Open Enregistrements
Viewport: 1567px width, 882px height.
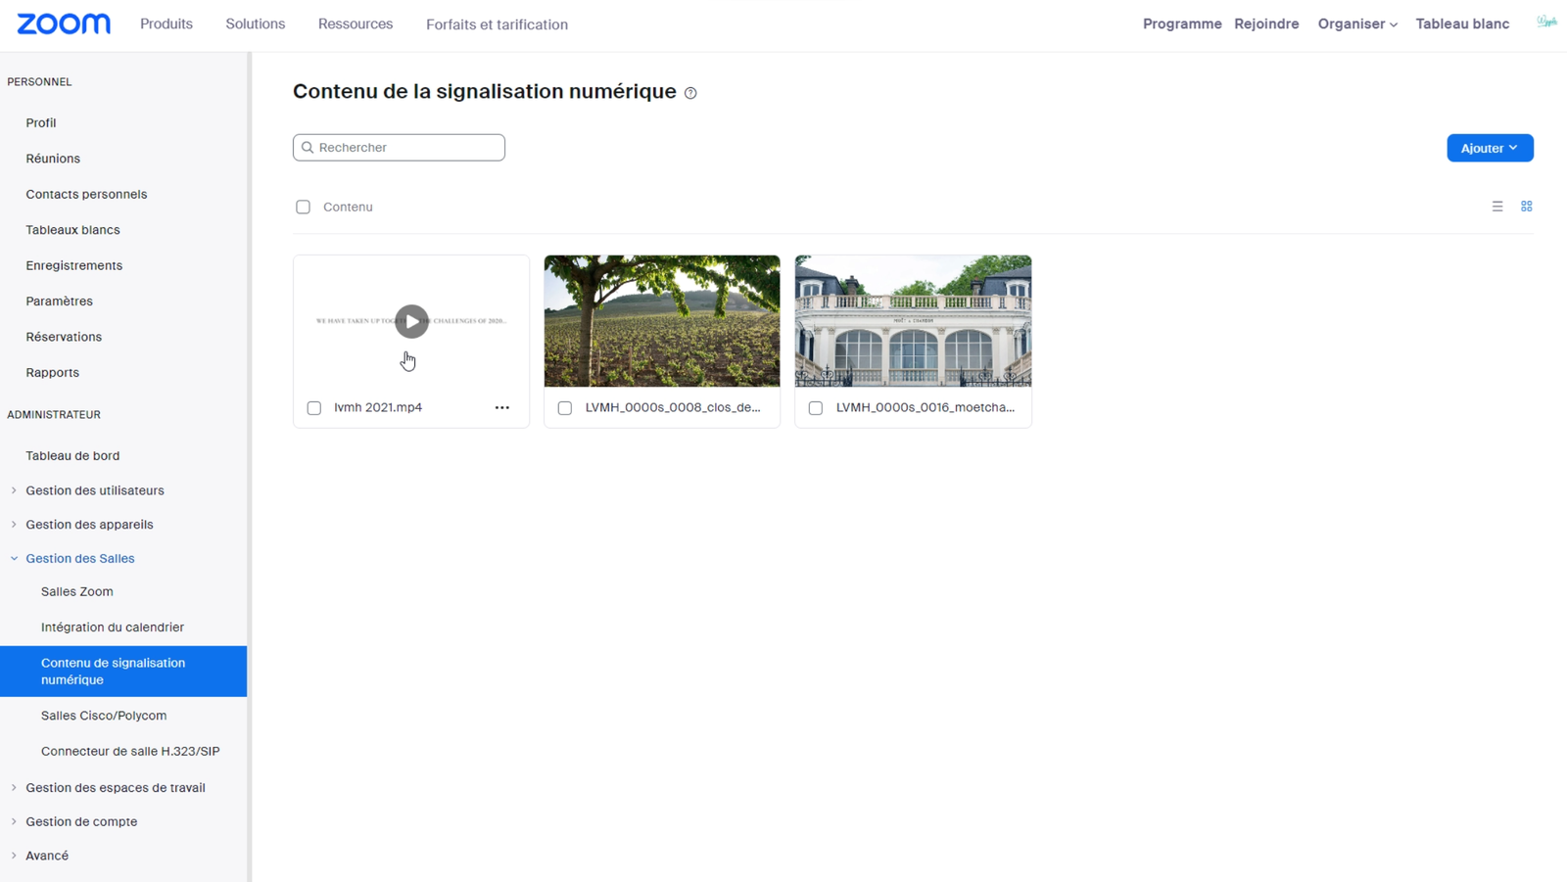[x=74, y=265]
